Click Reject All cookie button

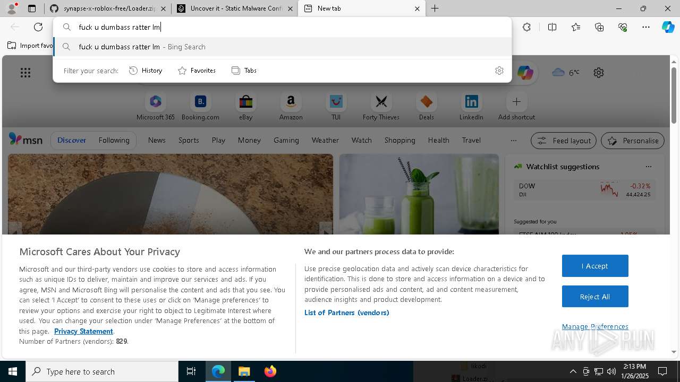595,297
